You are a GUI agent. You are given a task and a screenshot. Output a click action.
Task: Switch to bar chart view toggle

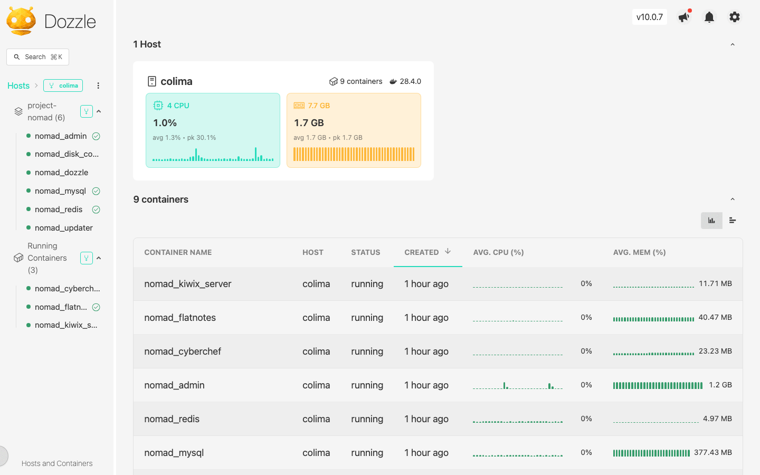click(x=711, y=221)
